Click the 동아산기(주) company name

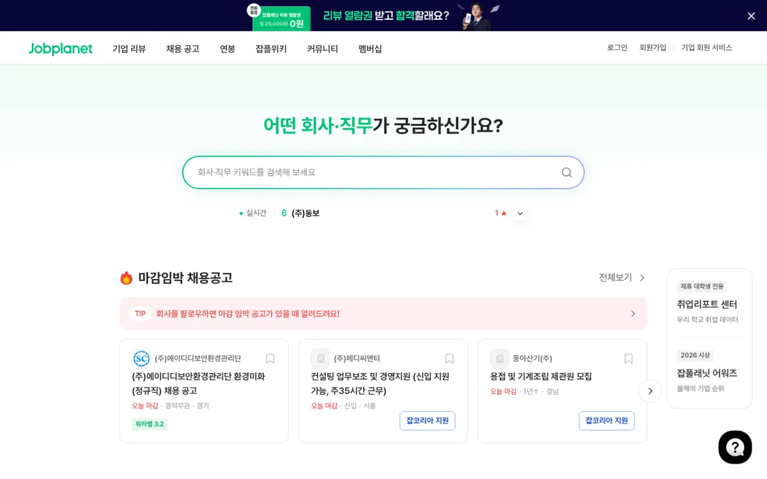pyautogui.click(x=532, y=358)
